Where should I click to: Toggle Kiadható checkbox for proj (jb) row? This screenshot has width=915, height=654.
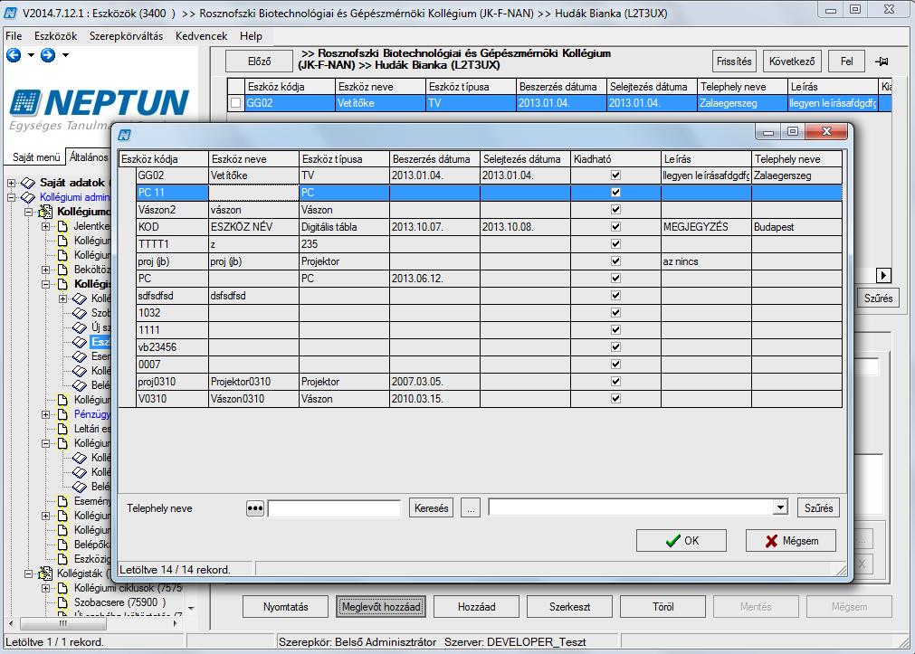coord(615,261)
